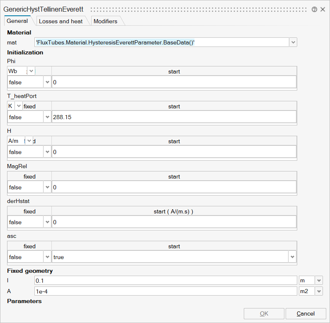Screen dimensions: 330x323
Task: Close the GenericHystTellinenEverett dialog
Action: 323,9
